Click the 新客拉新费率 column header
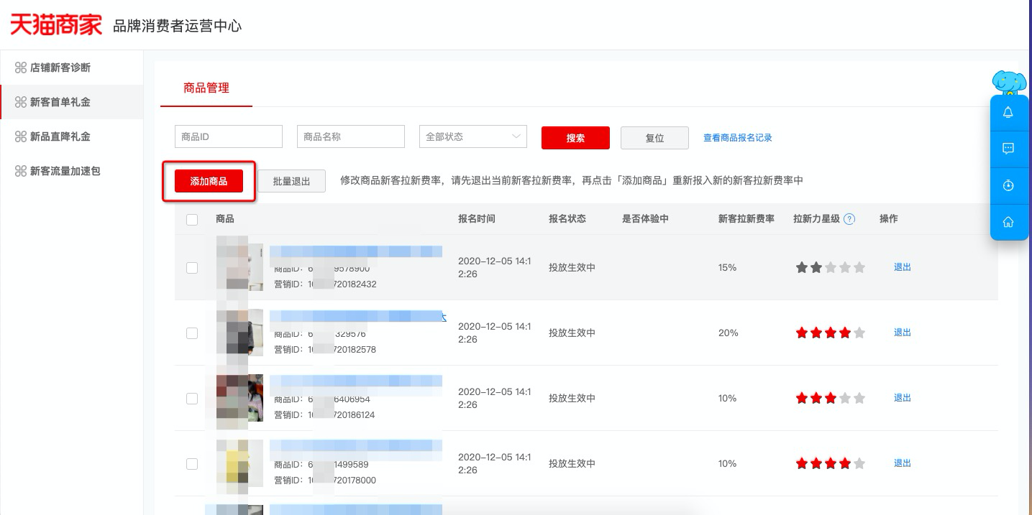1032x515 pixels. (746, 219)
